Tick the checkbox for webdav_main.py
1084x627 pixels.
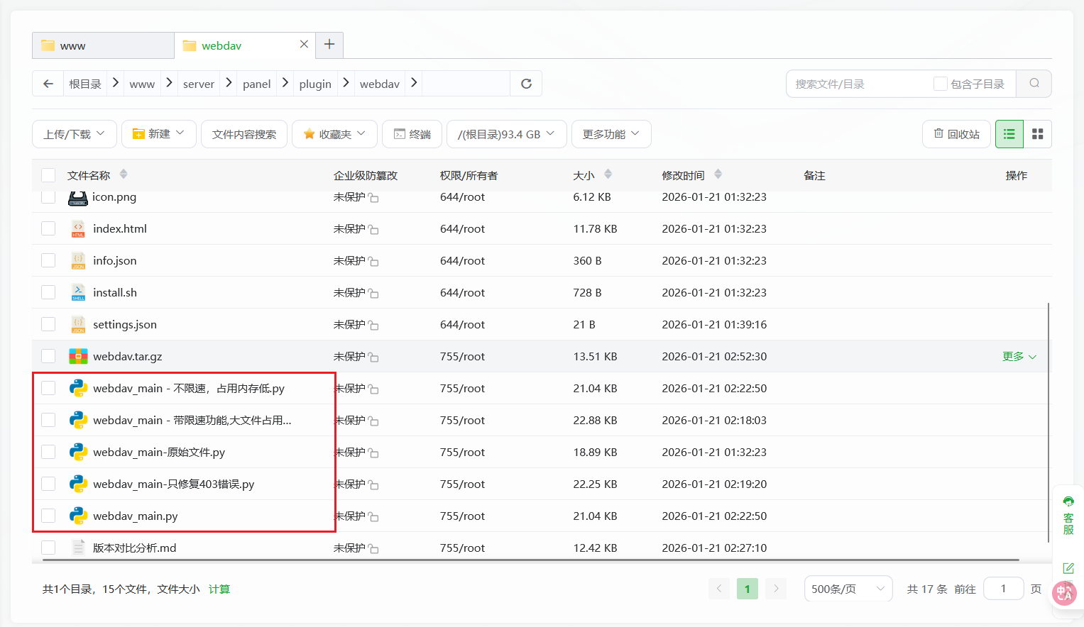(x=48, y=516)
